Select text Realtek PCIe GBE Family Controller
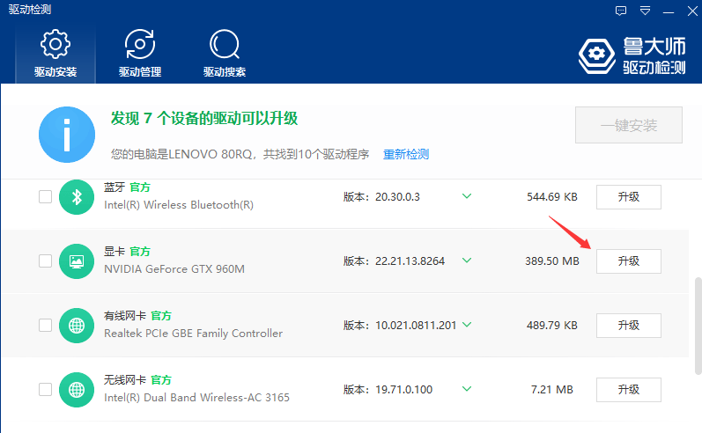The width and height of the screenshot is (702, 433). 194,334
